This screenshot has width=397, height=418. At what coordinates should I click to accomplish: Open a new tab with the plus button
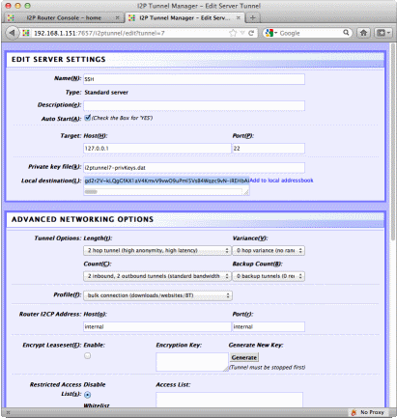coord(253,17)
